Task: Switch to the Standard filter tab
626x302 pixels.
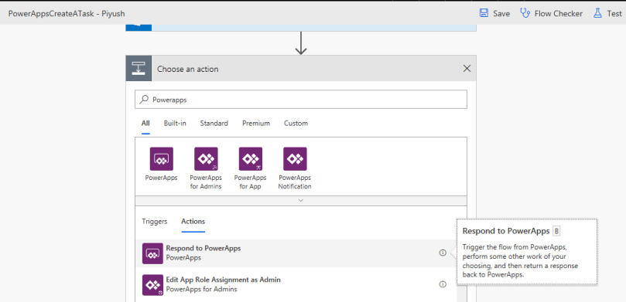Action: coord(214,123)
